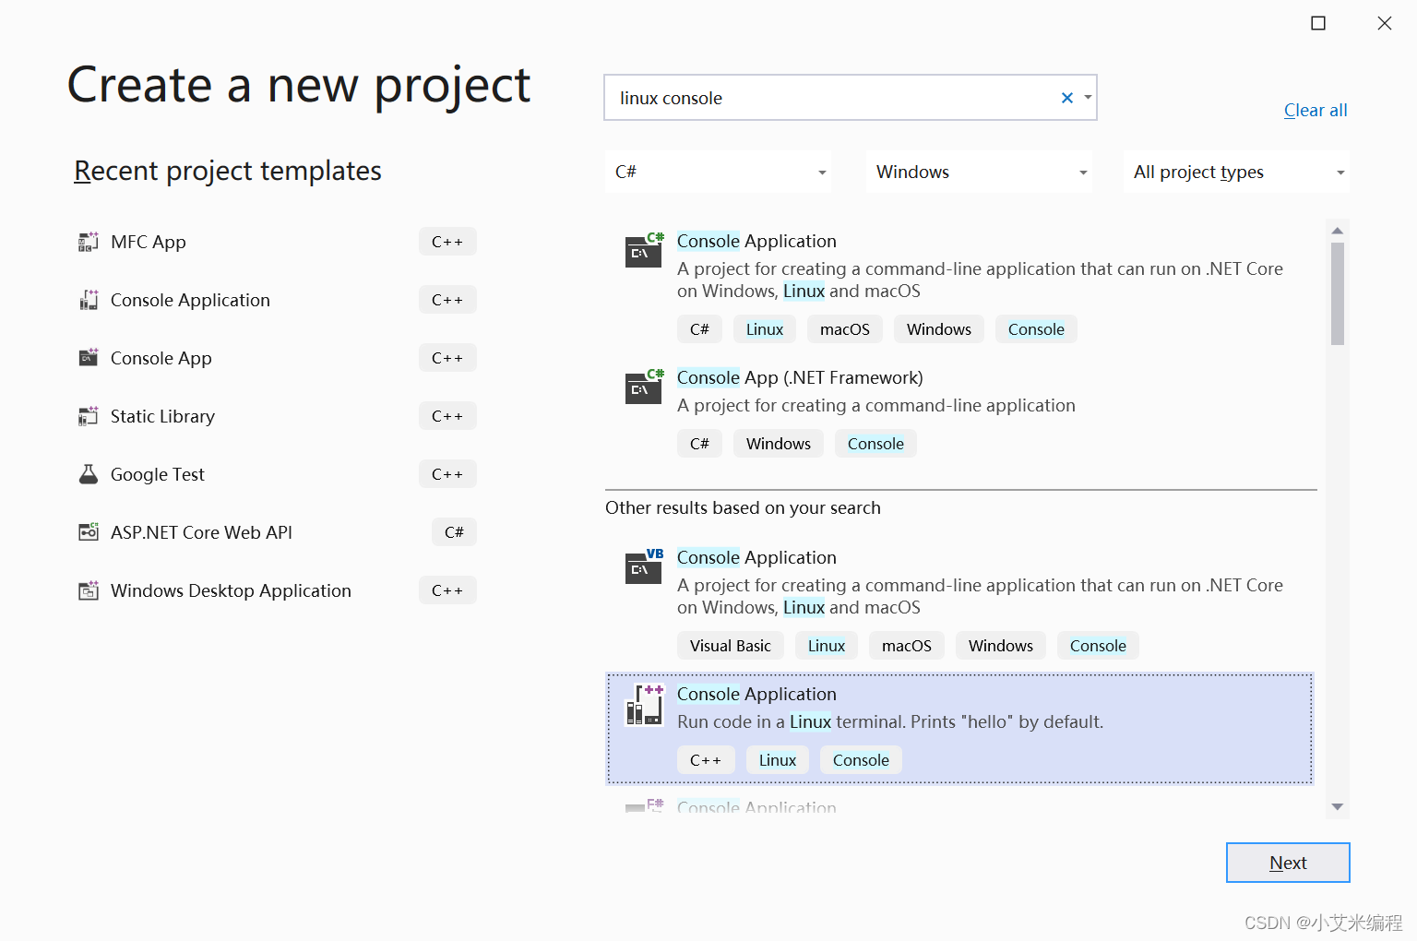Click the C++ tag on the selected result
The height and width of the screenshot is (941, 1417).
tap(706, 760)
